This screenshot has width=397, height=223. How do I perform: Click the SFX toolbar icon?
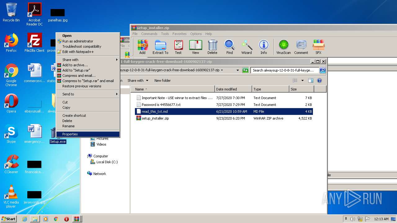(x=318, y=47)
